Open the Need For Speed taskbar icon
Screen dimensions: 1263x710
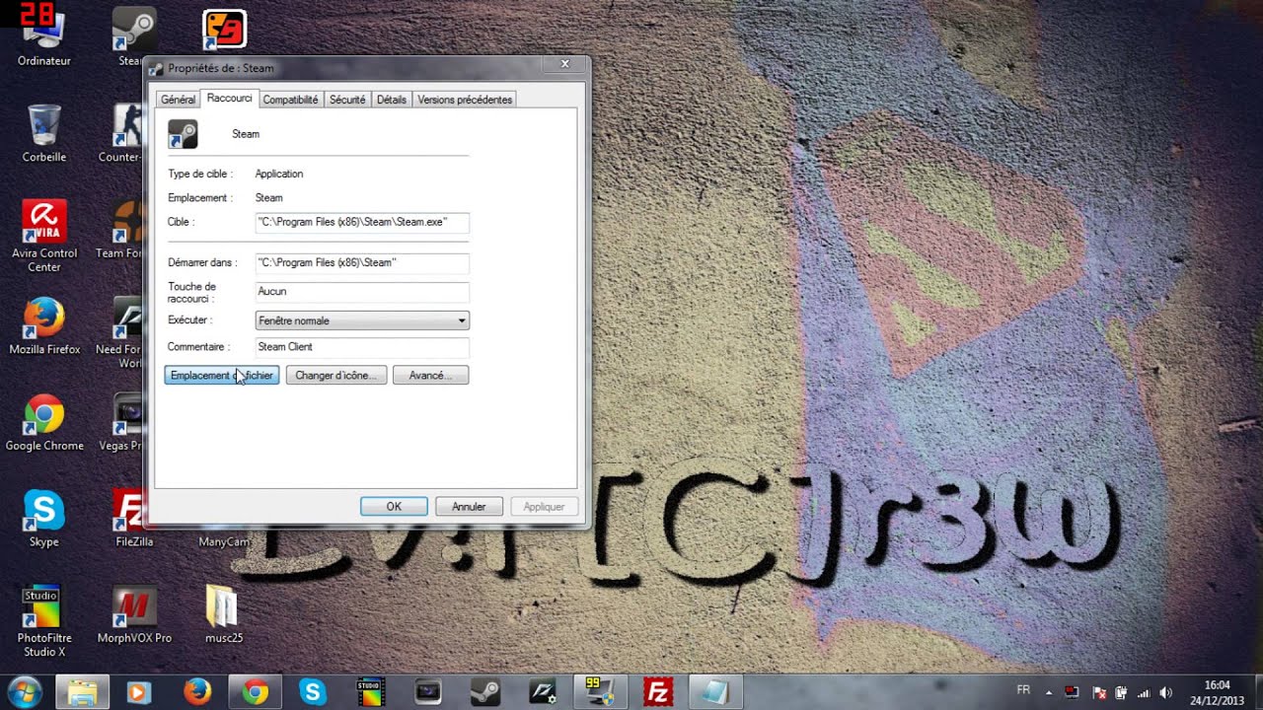(x=543, y=692)
